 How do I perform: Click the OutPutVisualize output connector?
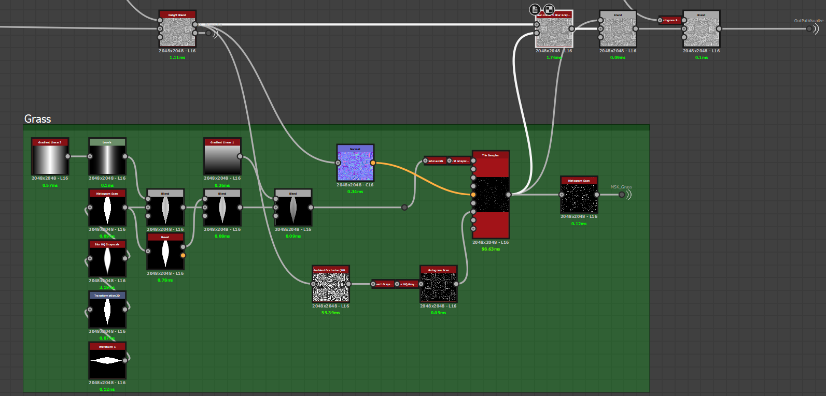(x=809, y=28)
